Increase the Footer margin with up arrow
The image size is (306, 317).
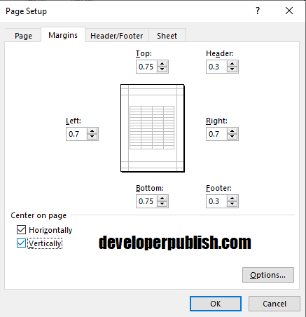click(x=232, y=198)
